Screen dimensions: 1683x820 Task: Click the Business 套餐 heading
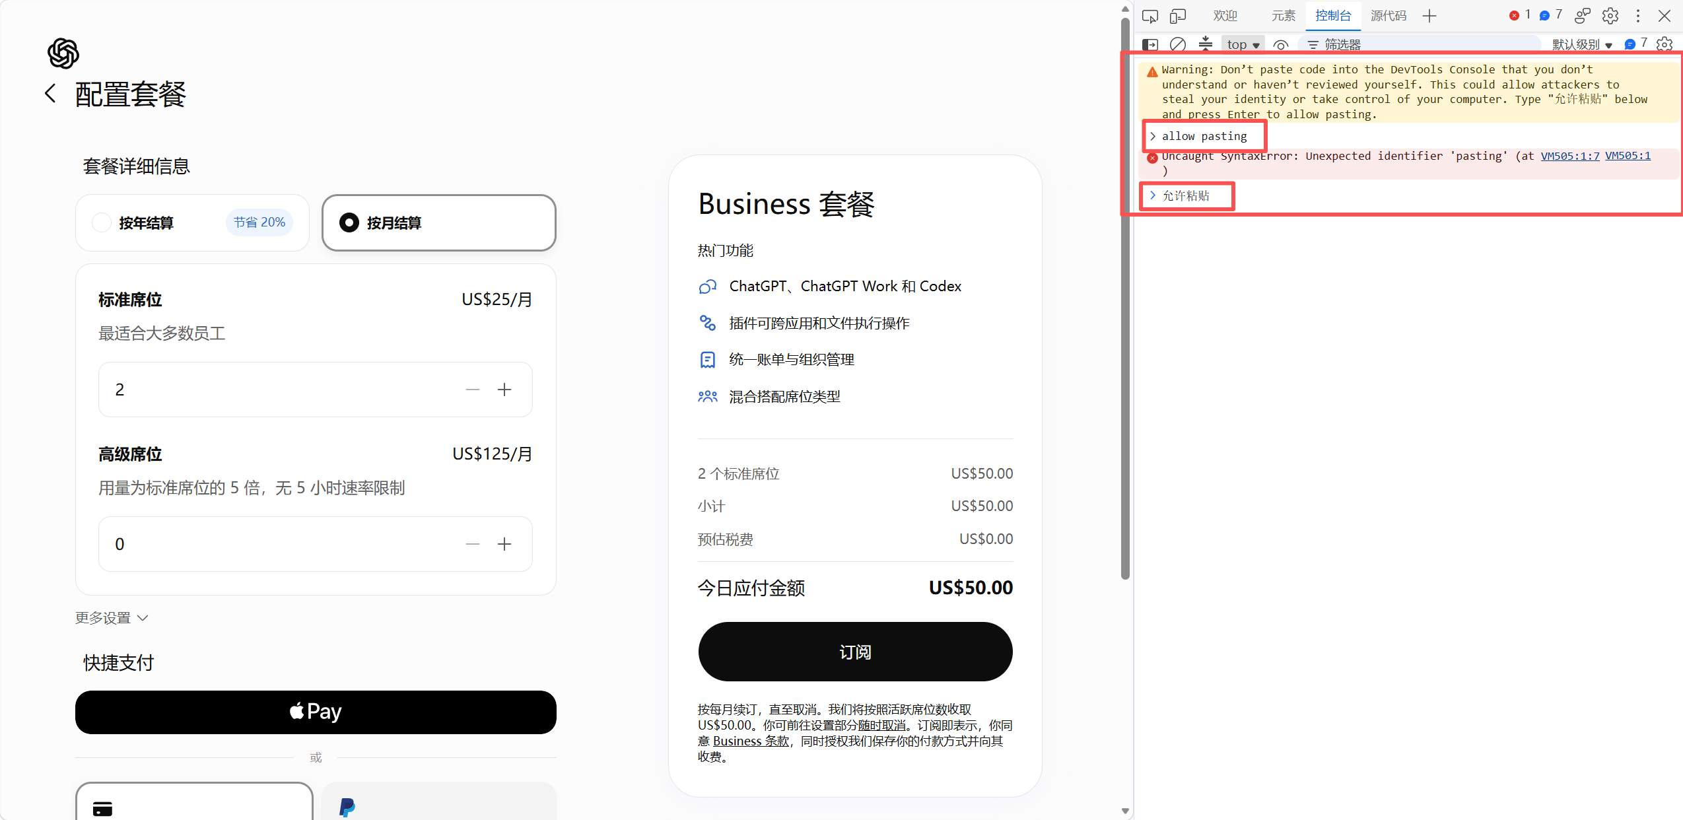click(786, 204)
